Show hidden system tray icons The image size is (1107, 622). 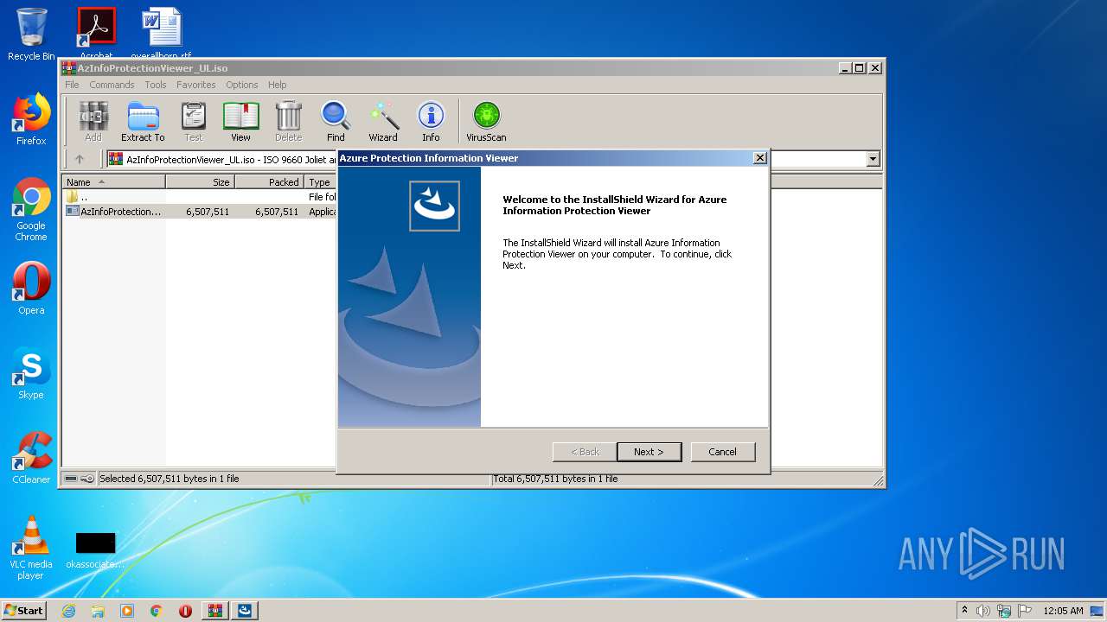point(964,611)
